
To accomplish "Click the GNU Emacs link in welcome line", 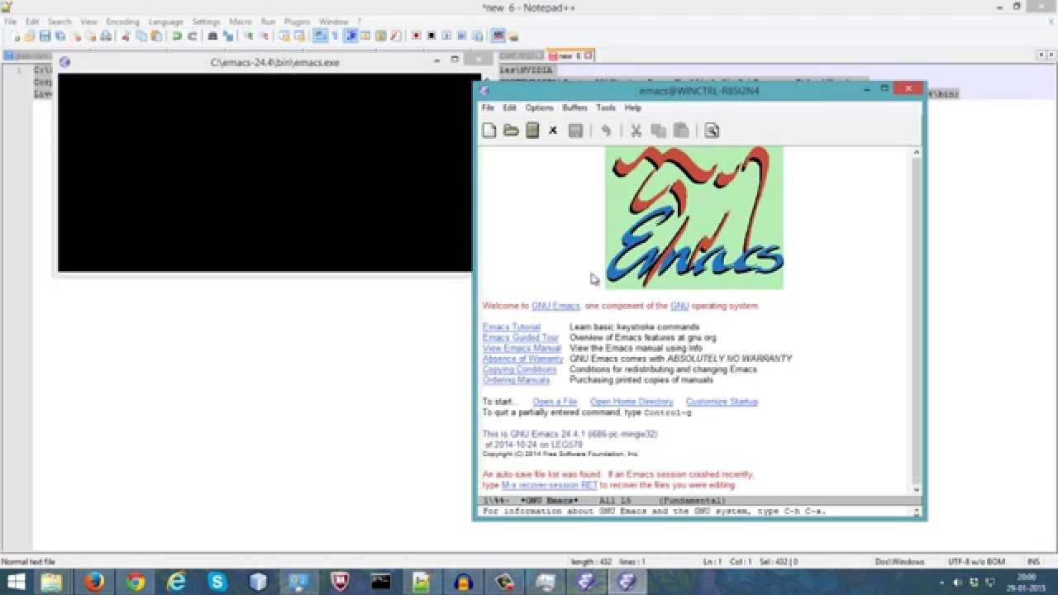I will click(x=555, y=306).
